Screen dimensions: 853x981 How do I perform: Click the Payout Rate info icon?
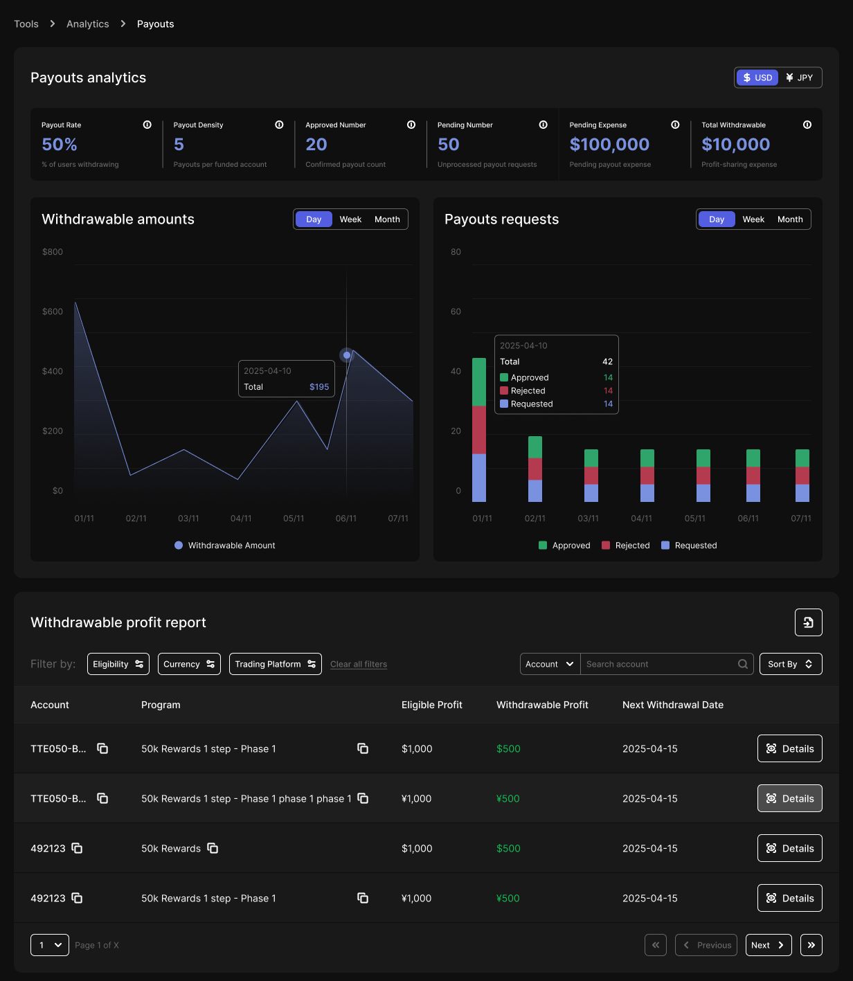point(147,125)
